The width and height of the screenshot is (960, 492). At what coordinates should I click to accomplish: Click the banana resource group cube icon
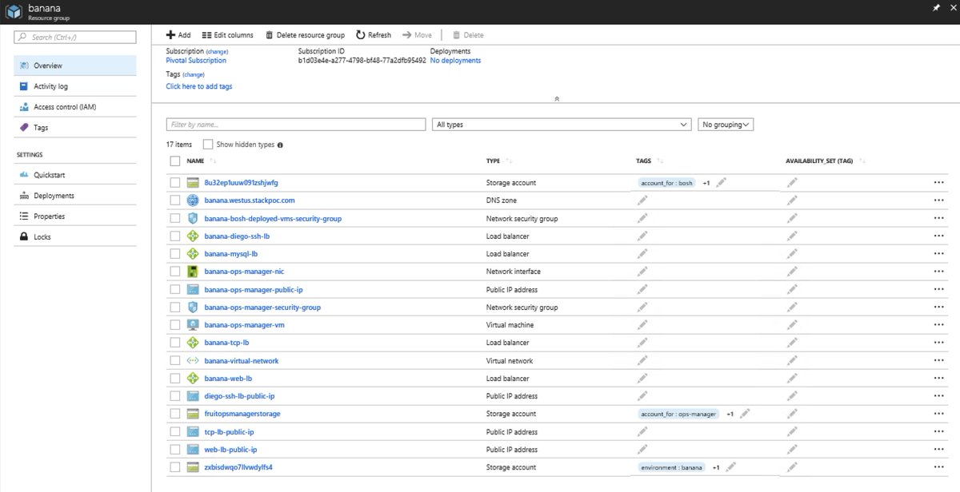pos(14,10)
